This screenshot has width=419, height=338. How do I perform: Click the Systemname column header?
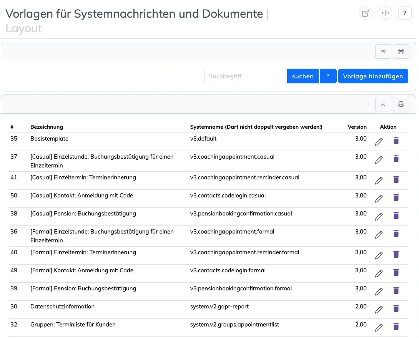[x=256, y=127]
